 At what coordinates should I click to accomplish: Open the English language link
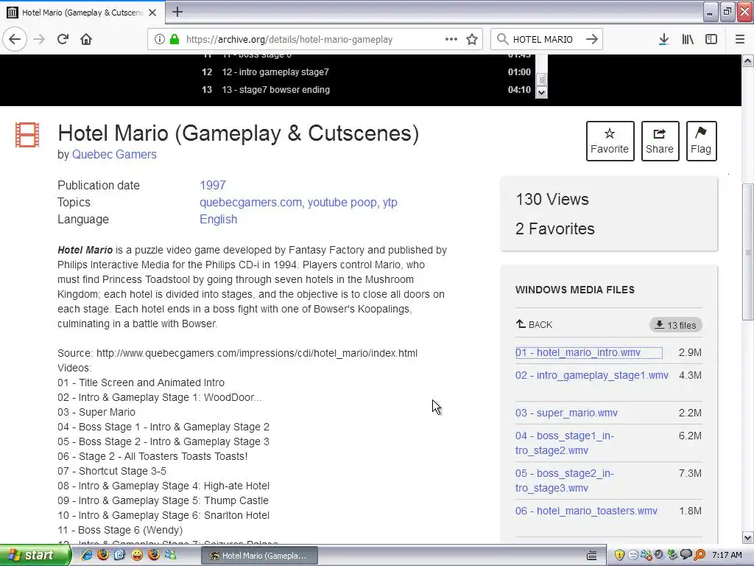[x=218, y=219]
